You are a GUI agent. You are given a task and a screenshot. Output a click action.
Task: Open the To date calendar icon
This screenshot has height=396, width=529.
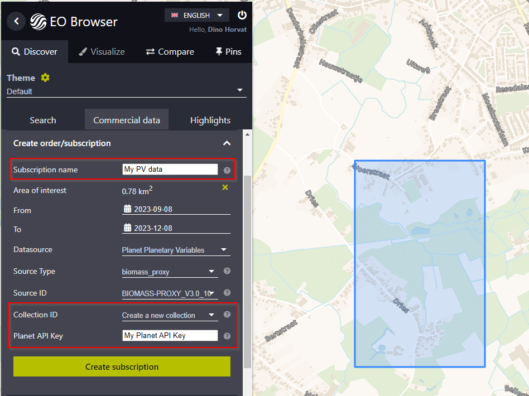pyautogui.click(x=127, y=228)
